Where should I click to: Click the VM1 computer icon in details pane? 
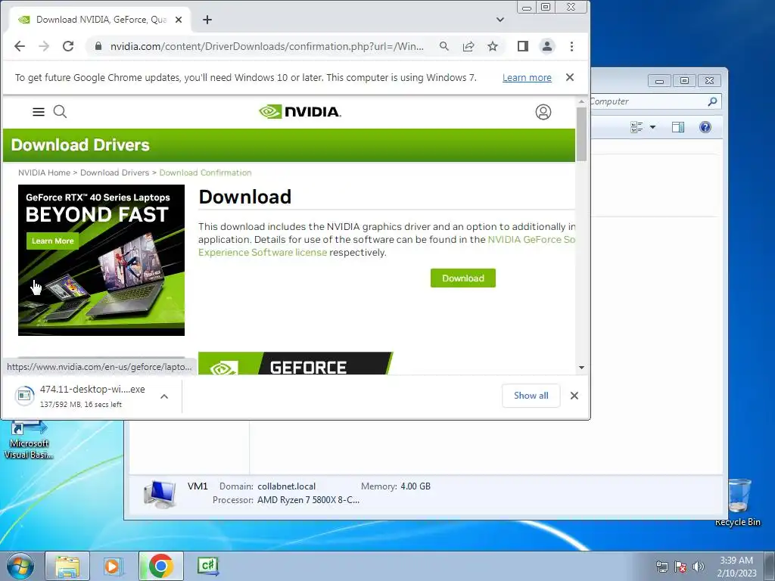[160, 494]
